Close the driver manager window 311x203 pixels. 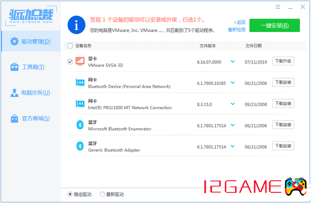[303, 7]
